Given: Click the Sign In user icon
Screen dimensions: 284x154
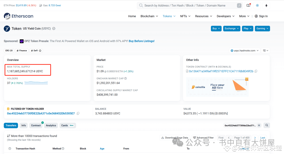Looking at the screenshot, I should (256, 16).
